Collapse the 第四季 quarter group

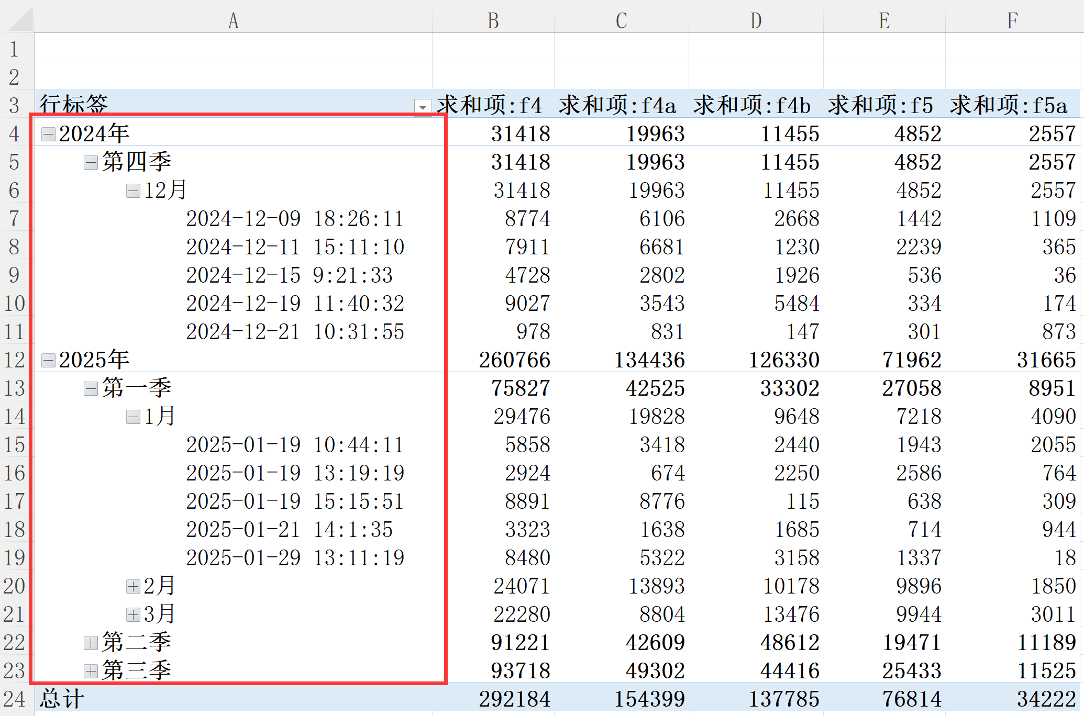point(91,163)
